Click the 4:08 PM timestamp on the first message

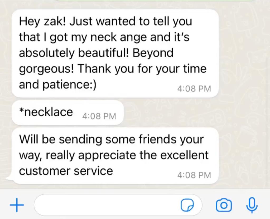point(194,89)
